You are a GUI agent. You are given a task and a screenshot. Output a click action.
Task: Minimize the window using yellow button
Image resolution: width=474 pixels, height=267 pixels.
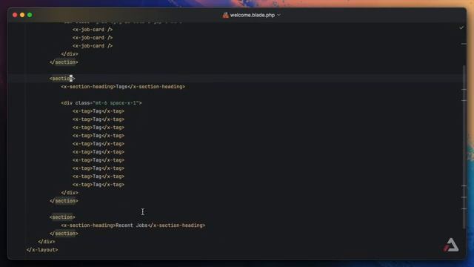[x=22, y=15]
